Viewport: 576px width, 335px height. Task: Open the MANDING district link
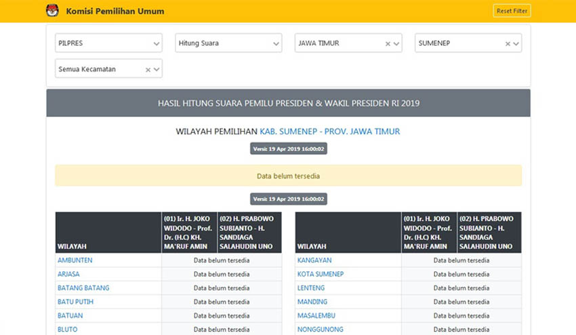pos(312,302)
